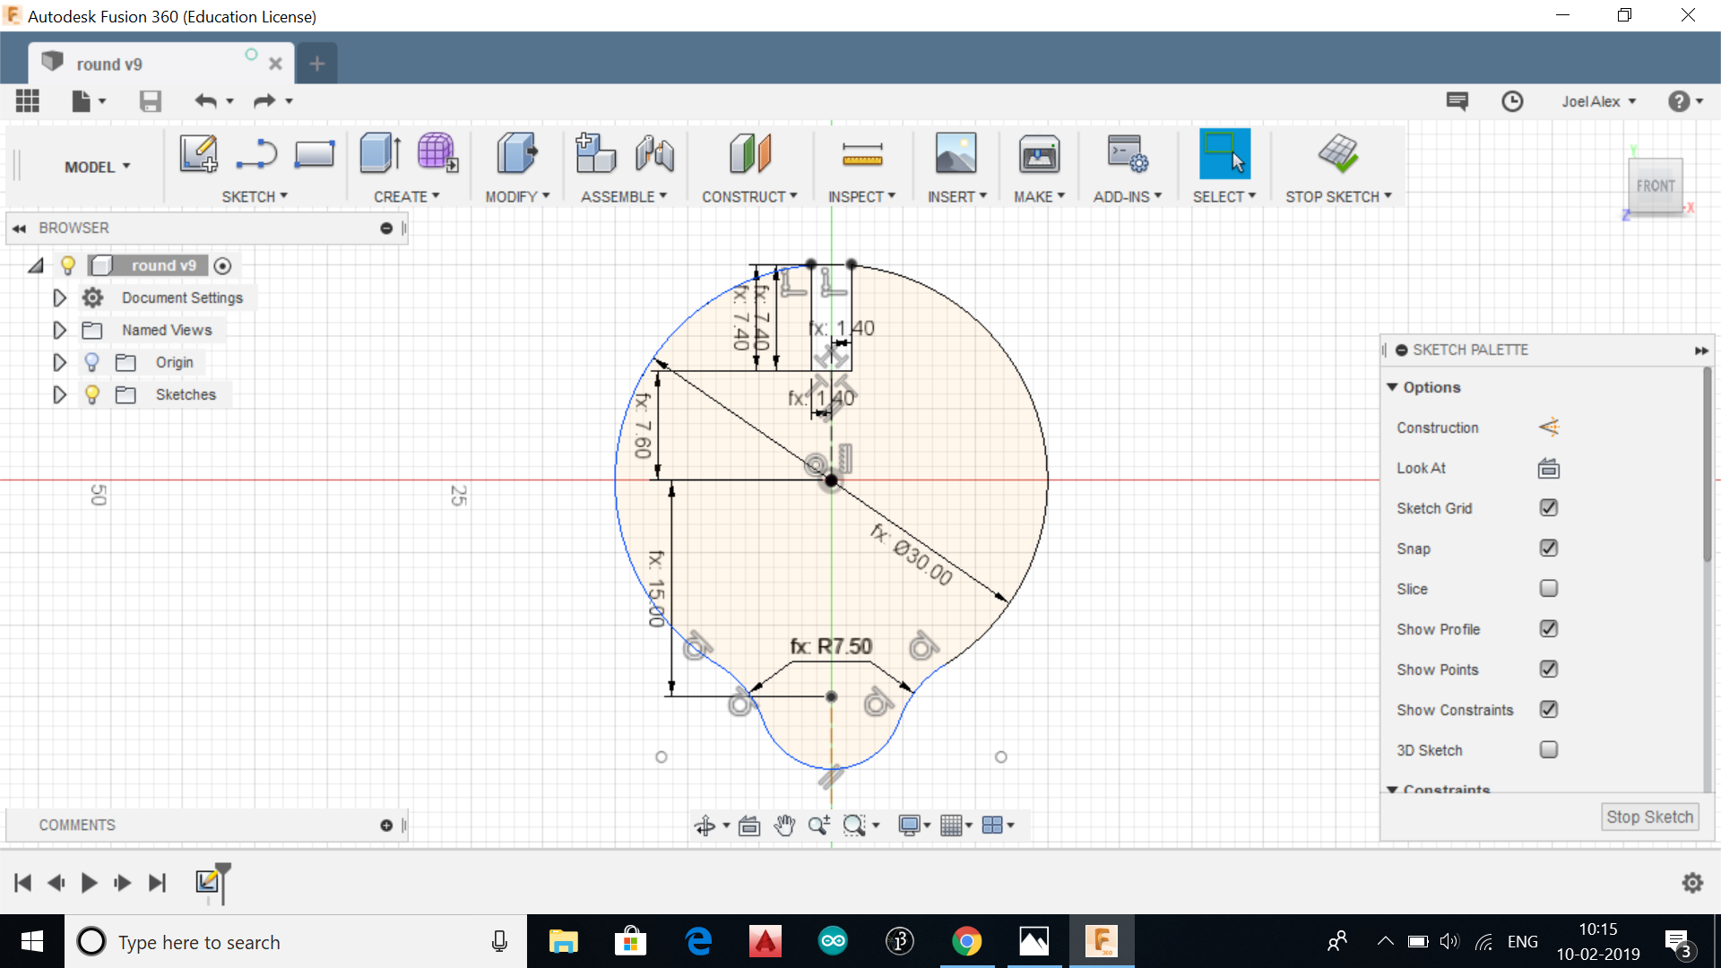Viewport: 1721px width, 968px height.
Task: Click the Create Sketch icon
Action: click(198, 153)
